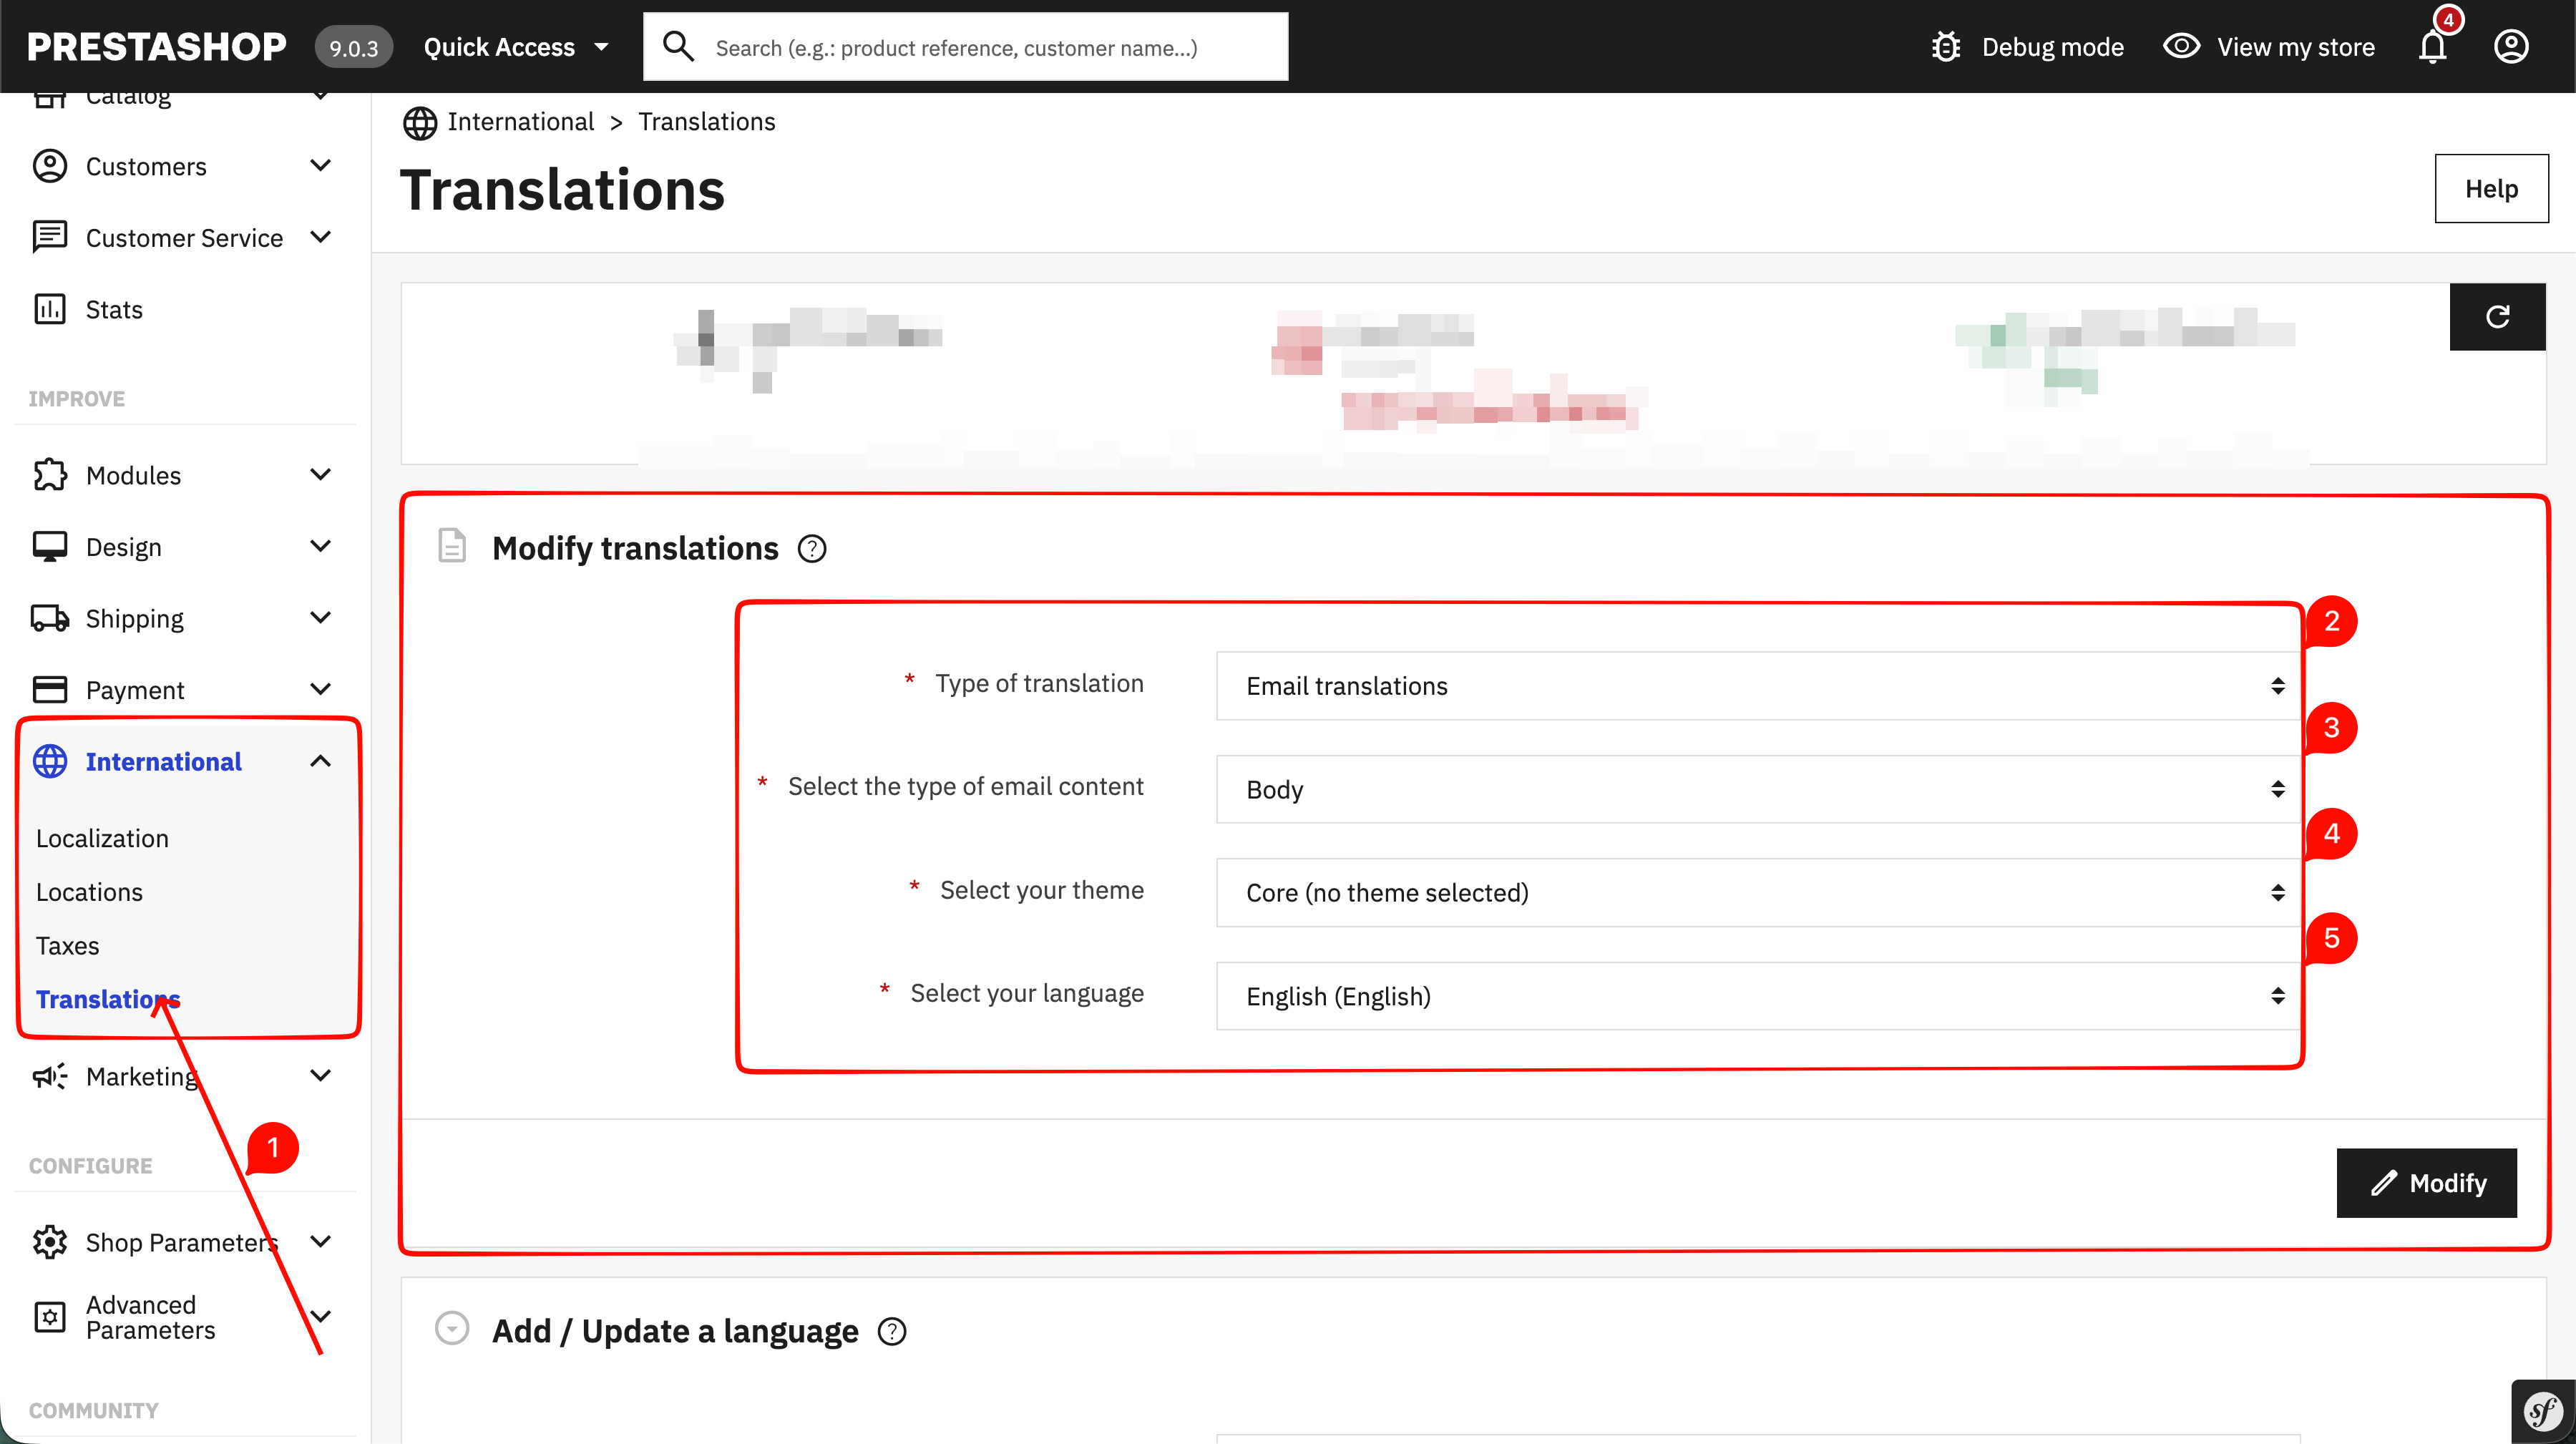Click the Customer Service chat icon
The height and width of the screenshot is (1444, 2576).
coord(50,238)
